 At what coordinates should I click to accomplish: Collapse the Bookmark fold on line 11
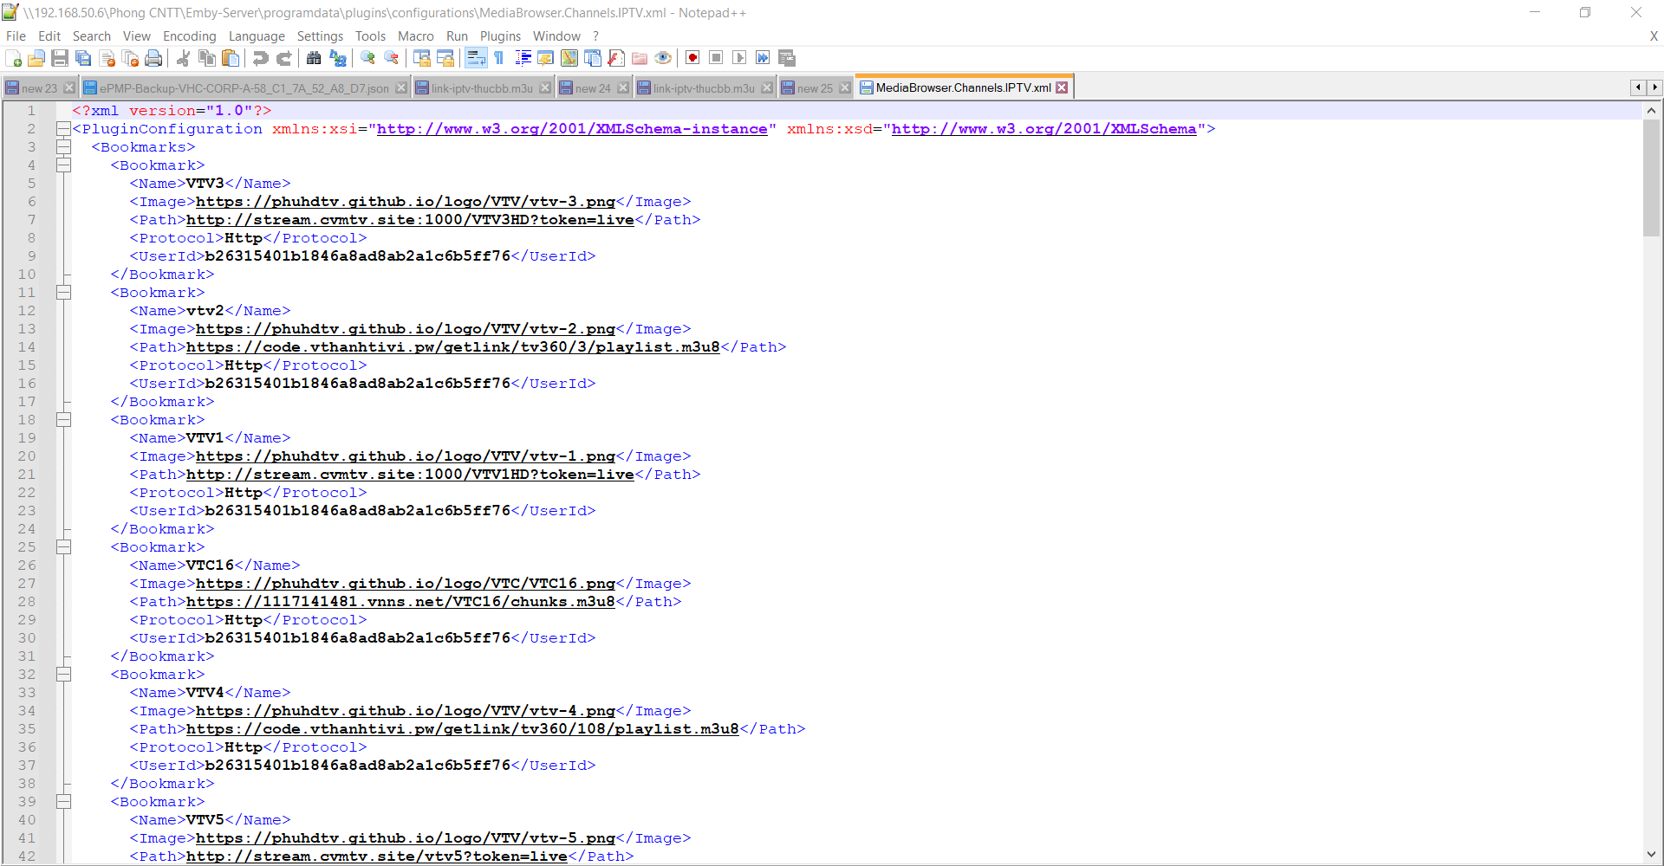[63, 293]
